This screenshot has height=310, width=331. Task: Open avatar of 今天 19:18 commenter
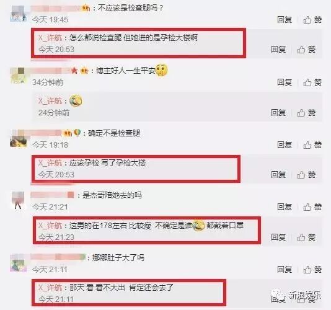pos(18,138)
